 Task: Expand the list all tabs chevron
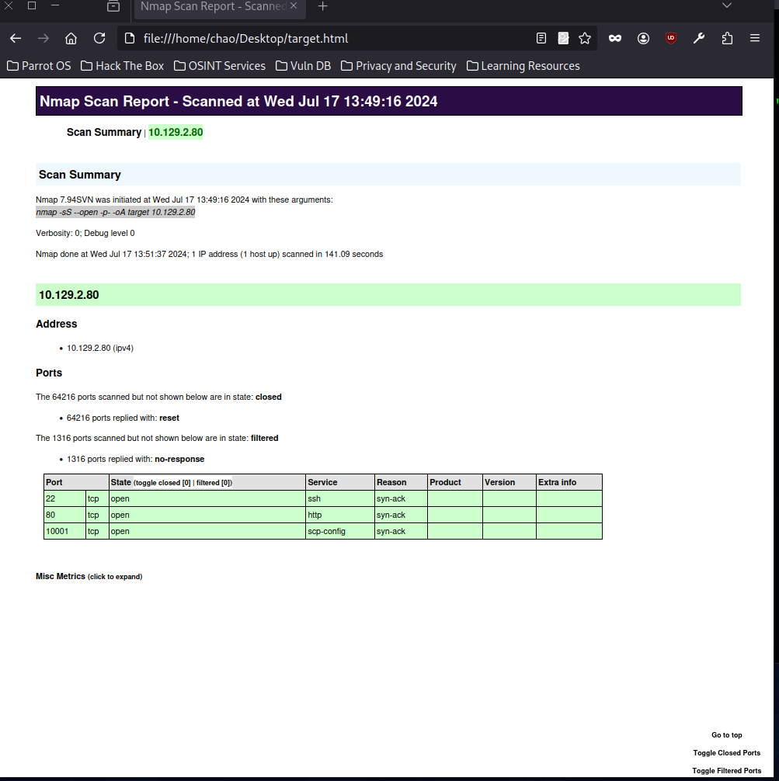click(727, 6)
